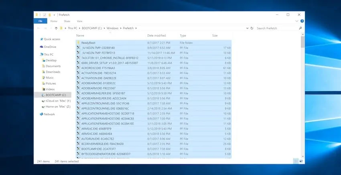This screenshot has height=175, width=341.
Task: Switch to details view layout icon
Action: coord(296,161)
